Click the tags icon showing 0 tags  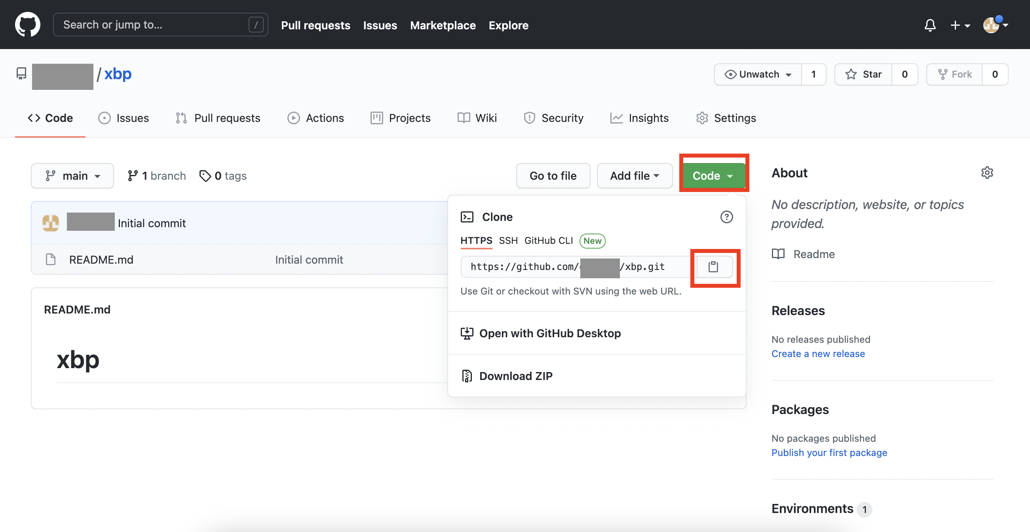tap(205, 176)
